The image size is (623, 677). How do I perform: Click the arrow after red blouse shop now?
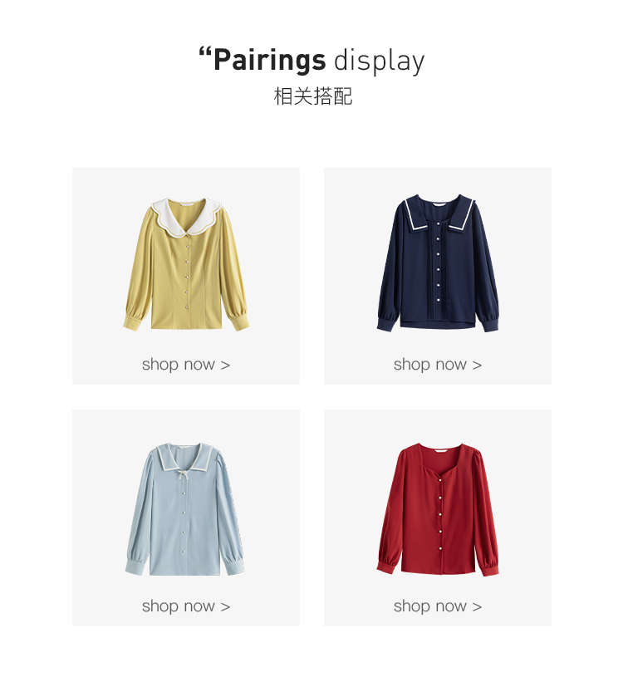click(x=477, y=607)
